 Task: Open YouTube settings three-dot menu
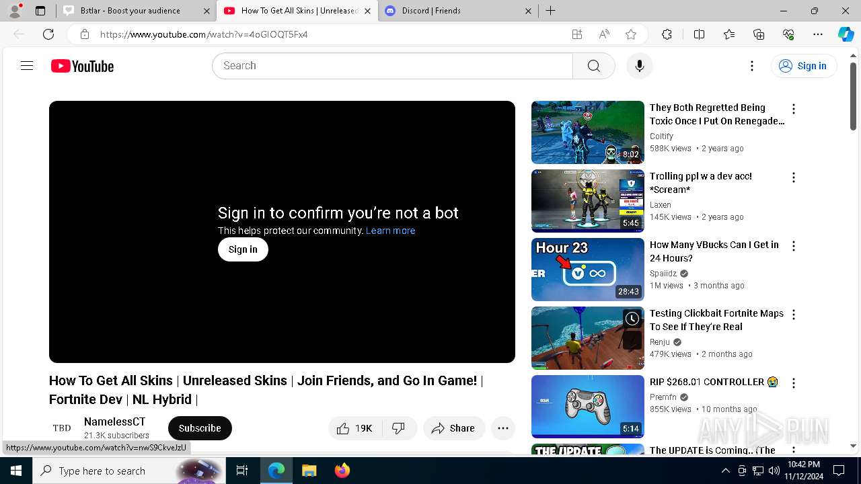click(752, 66)
